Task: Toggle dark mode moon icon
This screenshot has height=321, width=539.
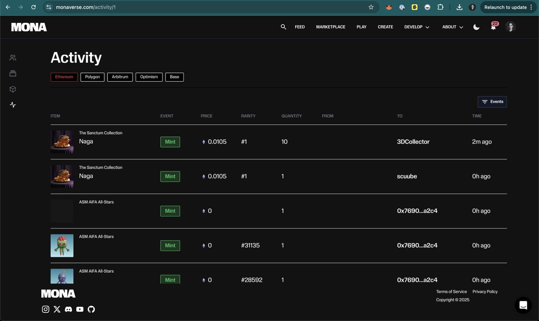Action: pos(477,27)
